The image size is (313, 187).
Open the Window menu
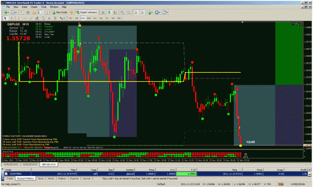point(54,7)
